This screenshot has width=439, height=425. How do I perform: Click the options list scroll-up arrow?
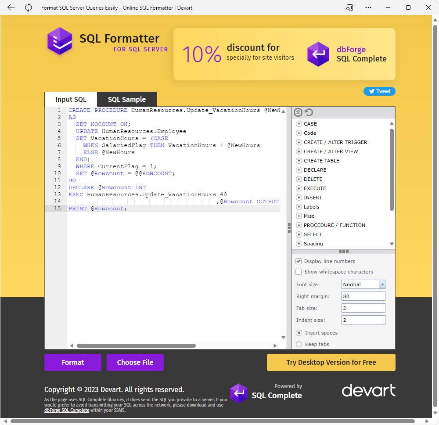[392, 124]
